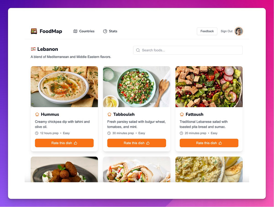Click the clock icon under the Hummus description

click(x=37, y=133)
